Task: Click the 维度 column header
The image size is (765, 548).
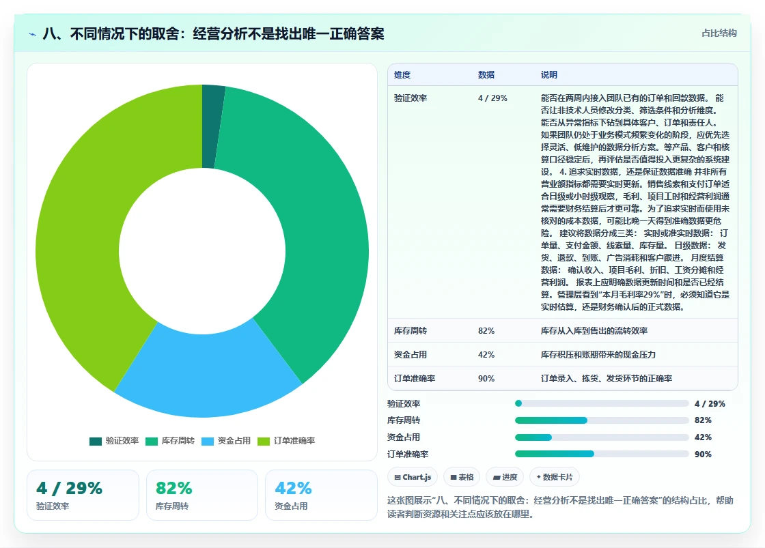Action: click(402, 74)
